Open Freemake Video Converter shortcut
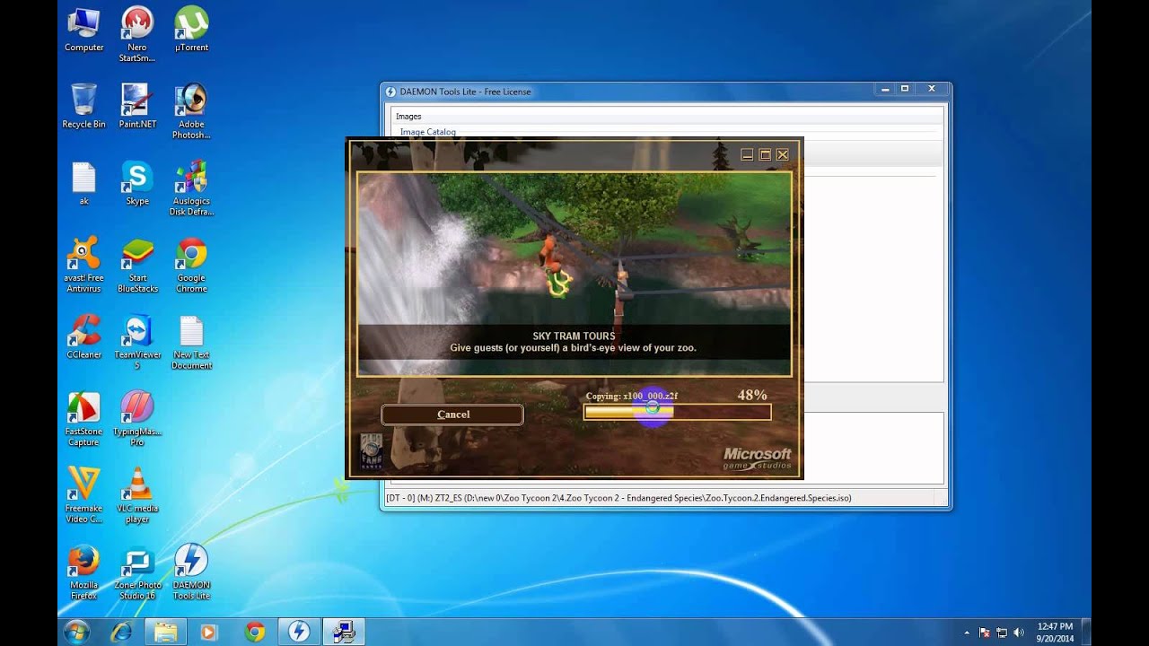The image size is (1149, 646). coord(83,495)
